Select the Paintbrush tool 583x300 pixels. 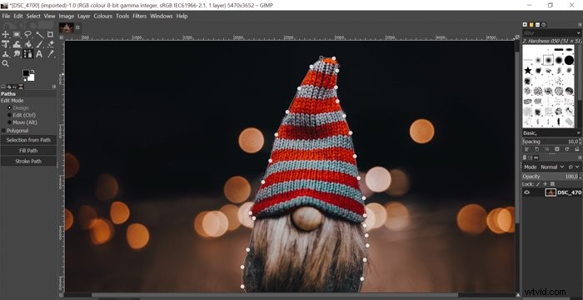39,44
